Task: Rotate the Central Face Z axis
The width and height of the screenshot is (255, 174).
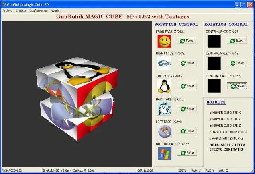Action: 236,41
